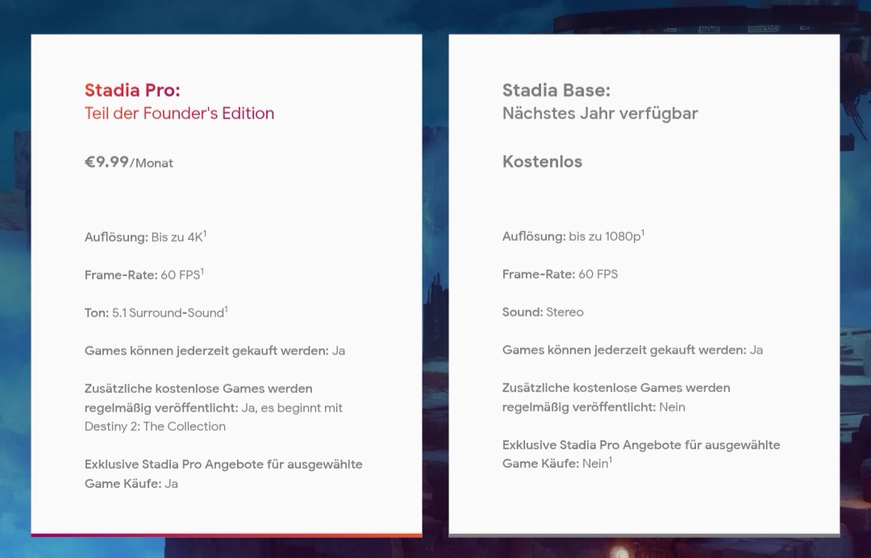Select the €9.99/Monat price text
The image size is (871, 558).
click(x=129, y=162)
